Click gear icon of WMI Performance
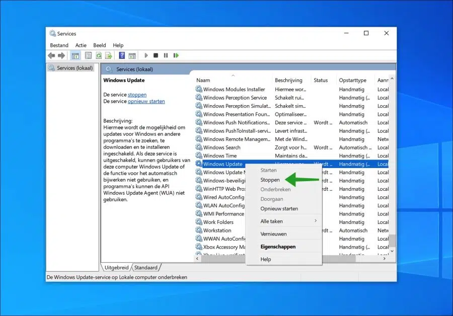The height and width of the screenshot is (316, 453). coord(199,213)
